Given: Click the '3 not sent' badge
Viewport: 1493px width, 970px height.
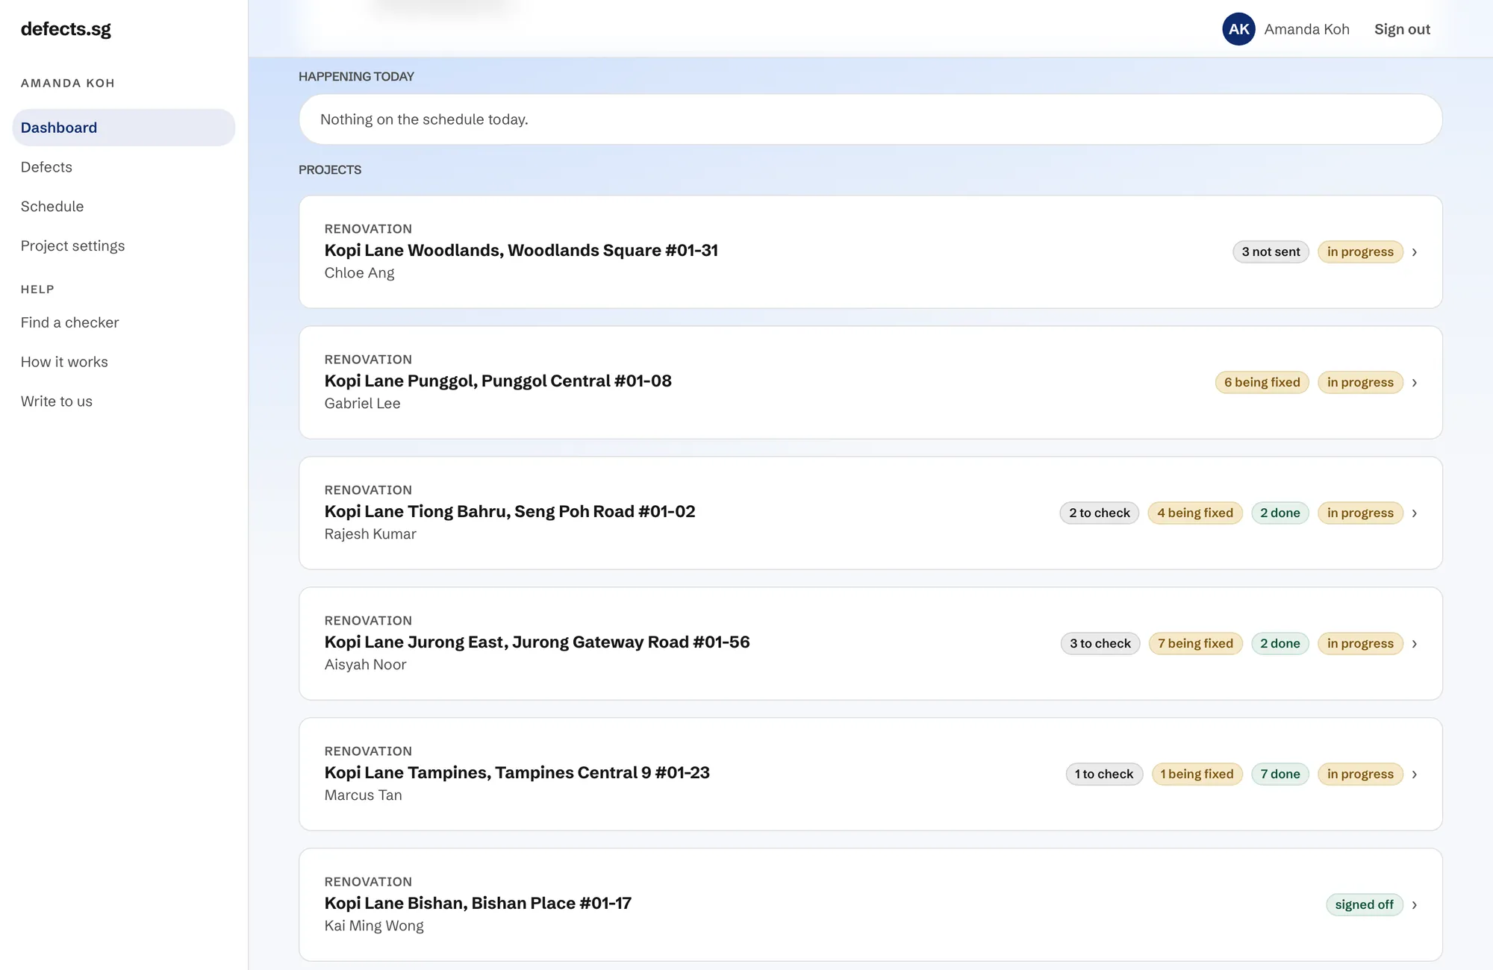Looking at the screenshot, I should tap(1271, 252).
